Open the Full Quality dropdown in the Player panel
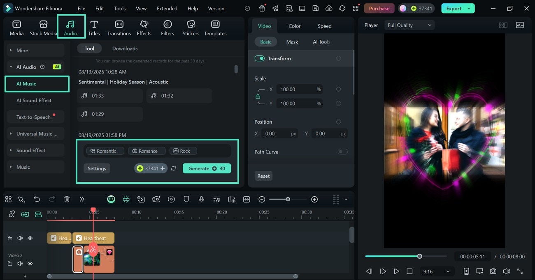535x280 pixels. click(409, 25)
